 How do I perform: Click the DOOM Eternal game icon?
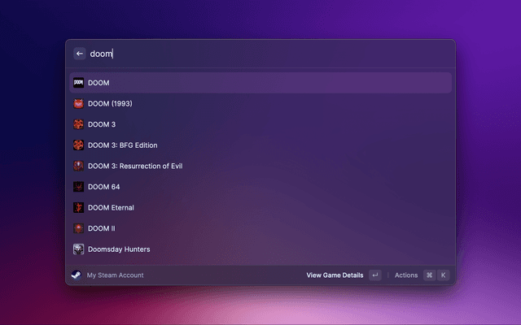pyautogui.click(x=78, y=208)
